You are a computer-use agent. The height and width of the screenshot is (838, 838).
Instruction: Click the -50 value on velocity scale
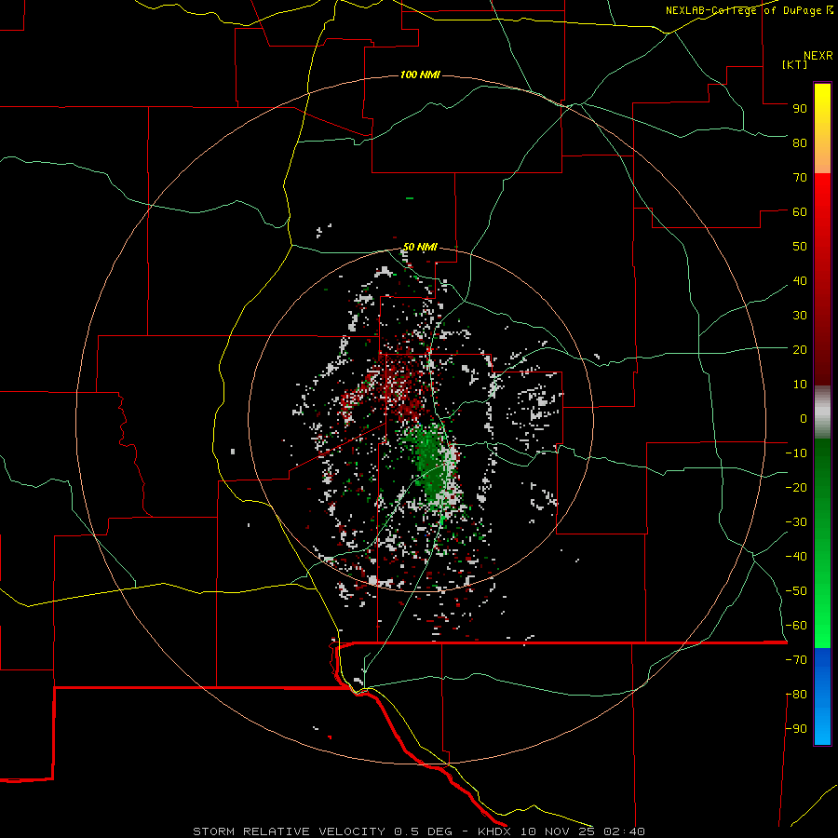(x=796, y=591)
